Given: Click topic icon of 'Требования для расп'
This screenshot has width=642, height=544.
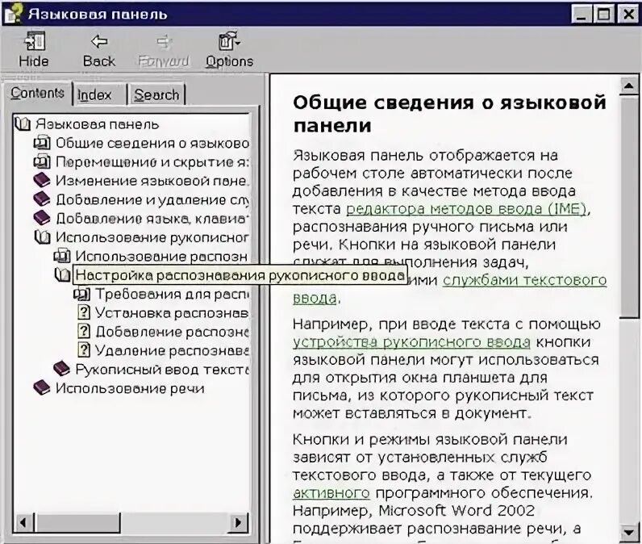Looking at the screenshot, I should (82, 294).
